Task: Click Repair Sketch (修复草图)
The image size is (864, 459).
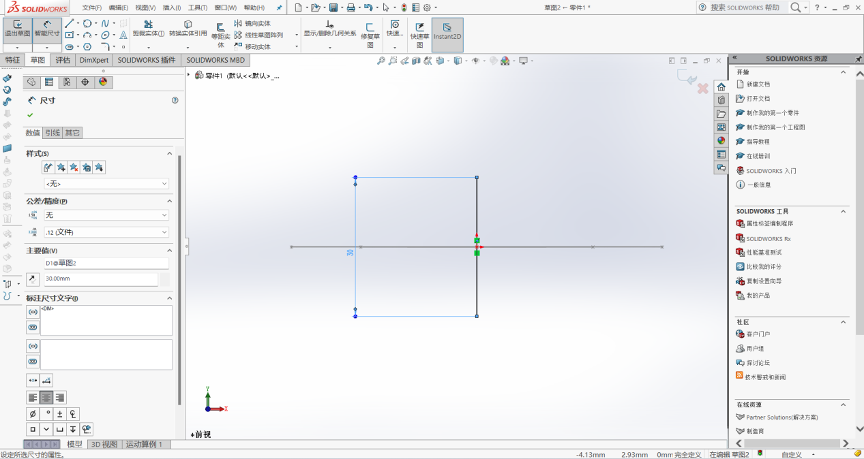Action: [370, 35]
